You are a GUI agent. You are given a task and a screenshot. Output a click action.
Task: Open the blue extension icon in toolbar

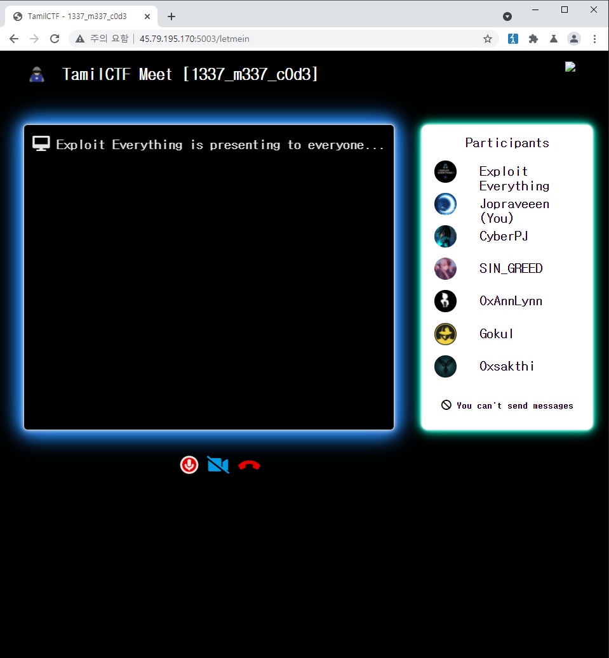point(513,39)
